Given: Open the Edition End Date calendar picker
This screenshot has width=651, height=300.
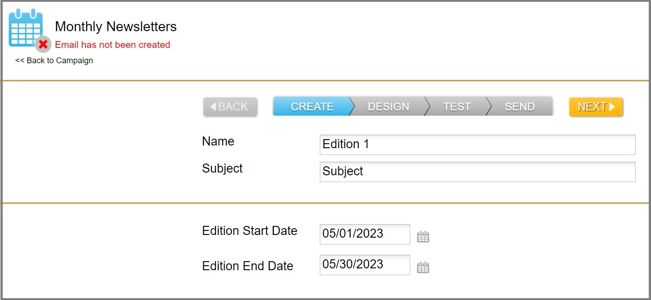Looking at the screenshot, I should (423, 267).
